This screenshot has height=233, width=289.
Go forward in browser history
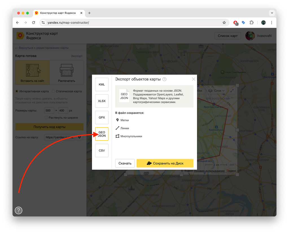pyautogui.click(x=25, y=23)
